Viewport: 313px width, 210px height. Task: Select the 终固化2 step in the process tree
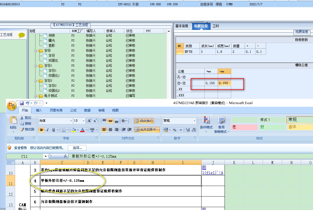tap(54, 91)
